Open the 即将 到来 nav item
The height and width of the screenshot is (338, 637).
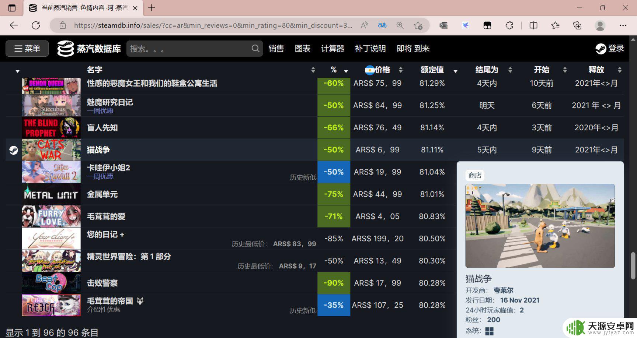point(413,49)
